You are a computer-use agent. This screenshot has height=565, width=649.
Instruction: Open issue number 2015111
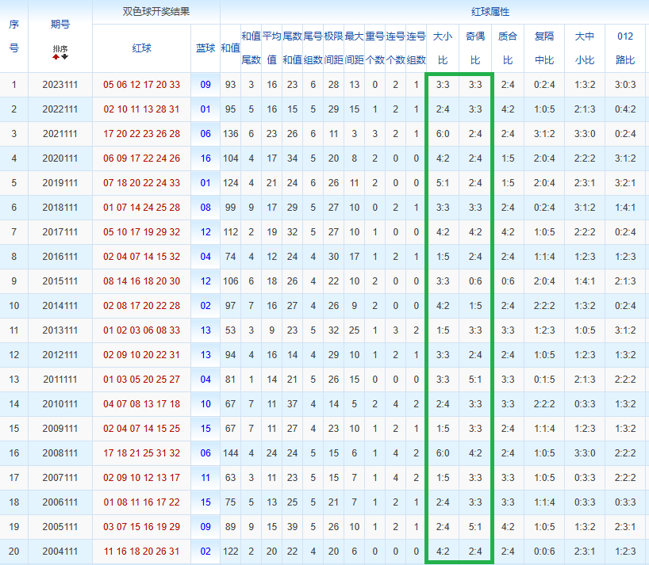point(60,281)
